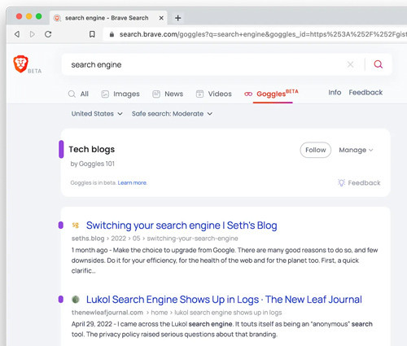Click the lightbulb Feedback icon in Tech blogs card
407x346 pixels.
coord(341,182)
